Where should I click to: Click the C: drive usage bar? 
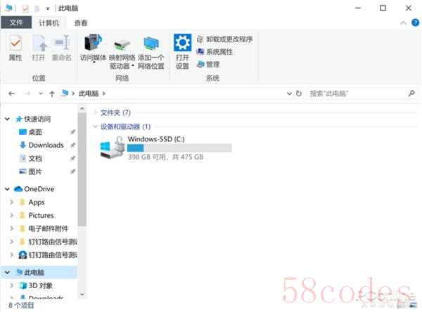point(179,148)
